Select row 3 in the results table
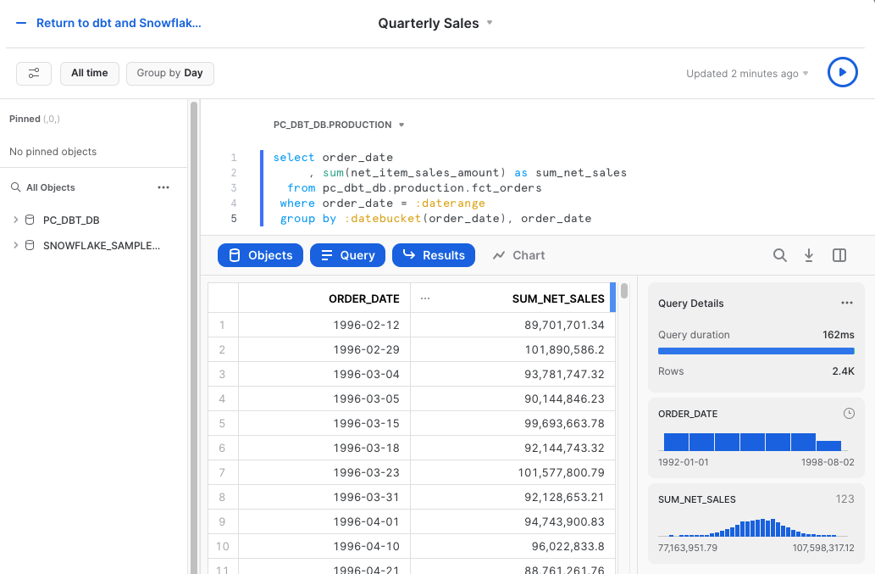The image size is (875, 574). [222, 373]
